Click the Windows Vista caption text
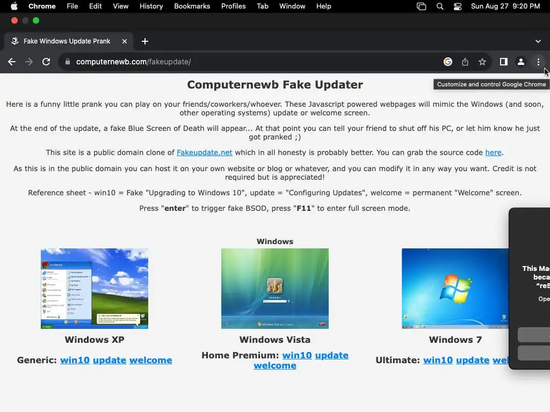The height and width of the screenshot is (412, 550). tap(275, 340)
